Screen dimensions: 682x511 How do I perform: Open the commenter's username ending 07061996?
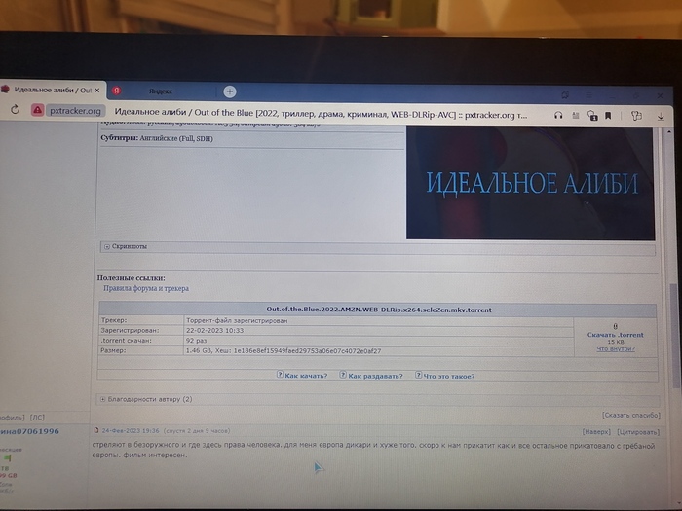29,431
